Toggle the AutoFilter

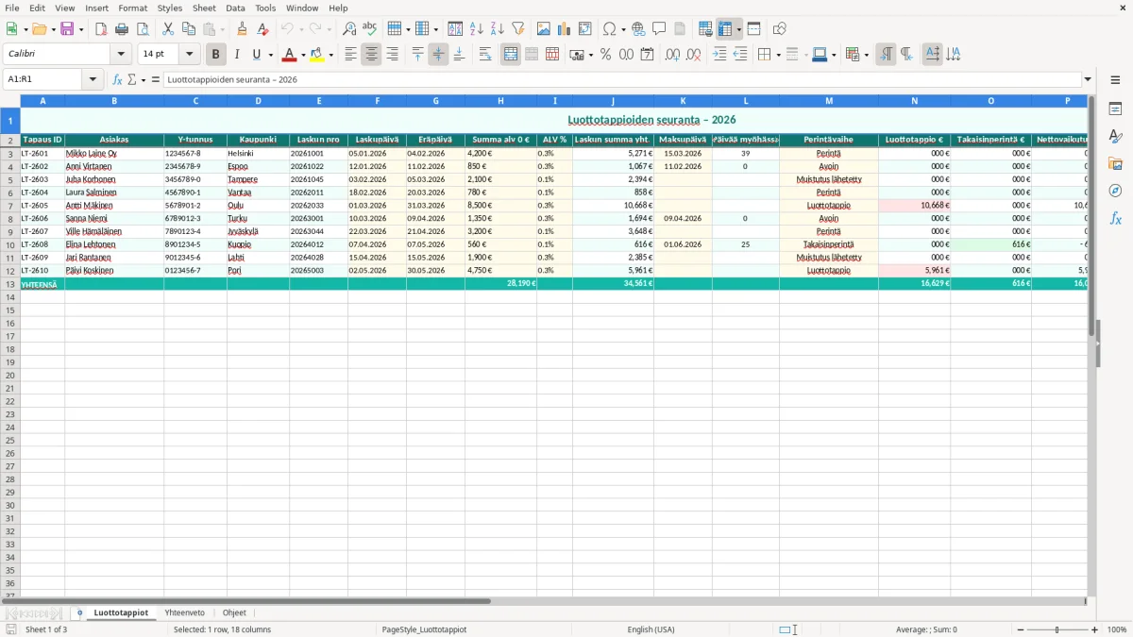pyautogui.click(x=517, y=29)
